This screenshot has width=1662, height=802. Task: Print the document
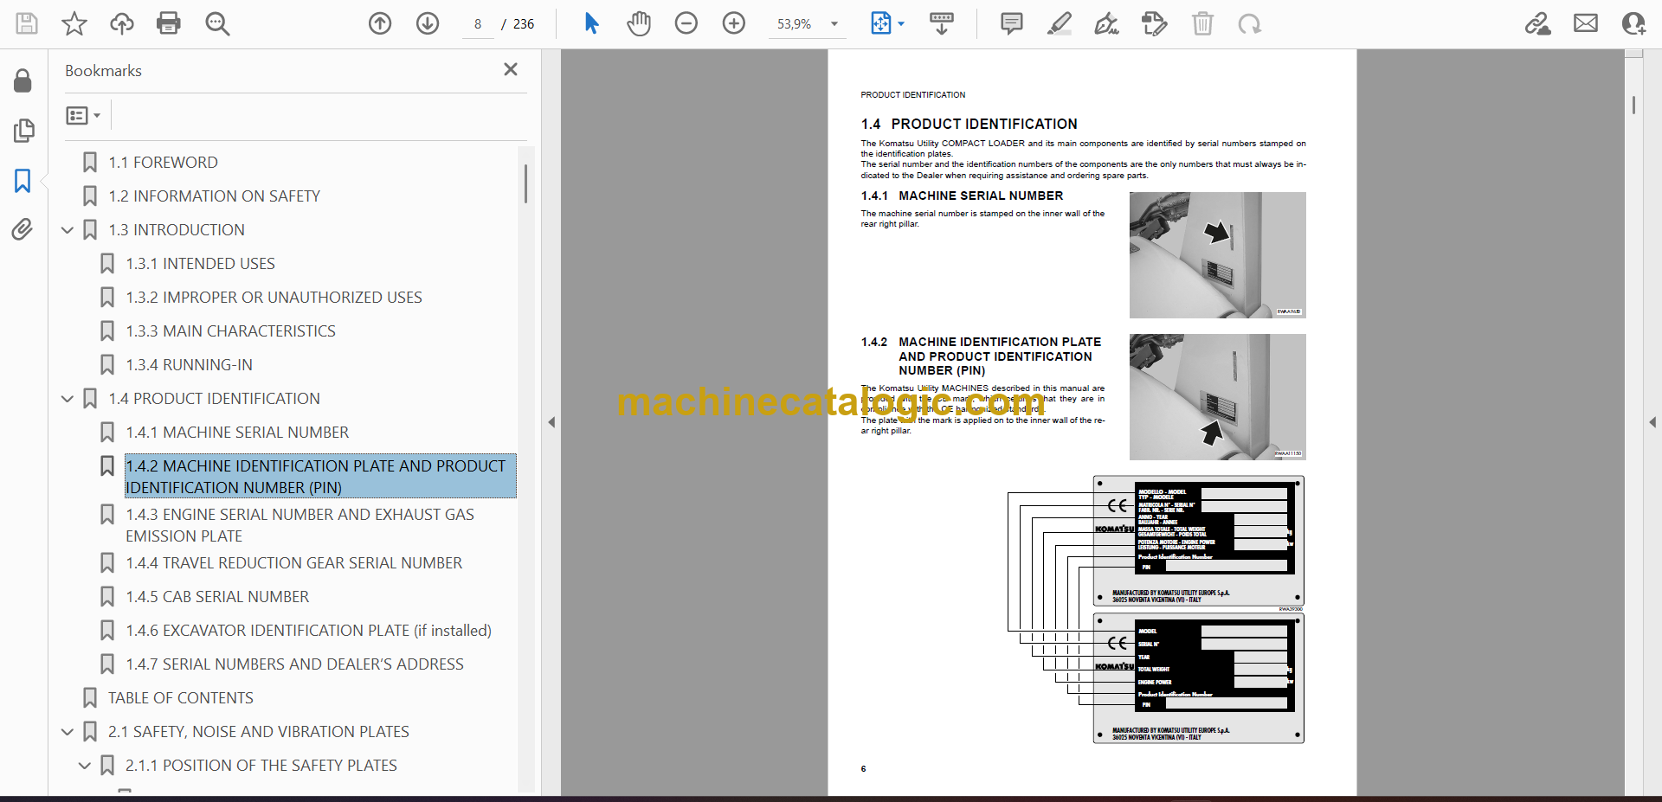169,23
